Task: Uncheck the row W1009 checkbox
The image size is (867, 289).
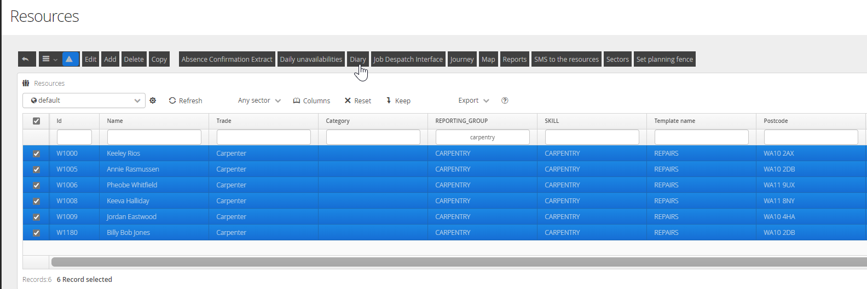Action: (x=36, y=217)
